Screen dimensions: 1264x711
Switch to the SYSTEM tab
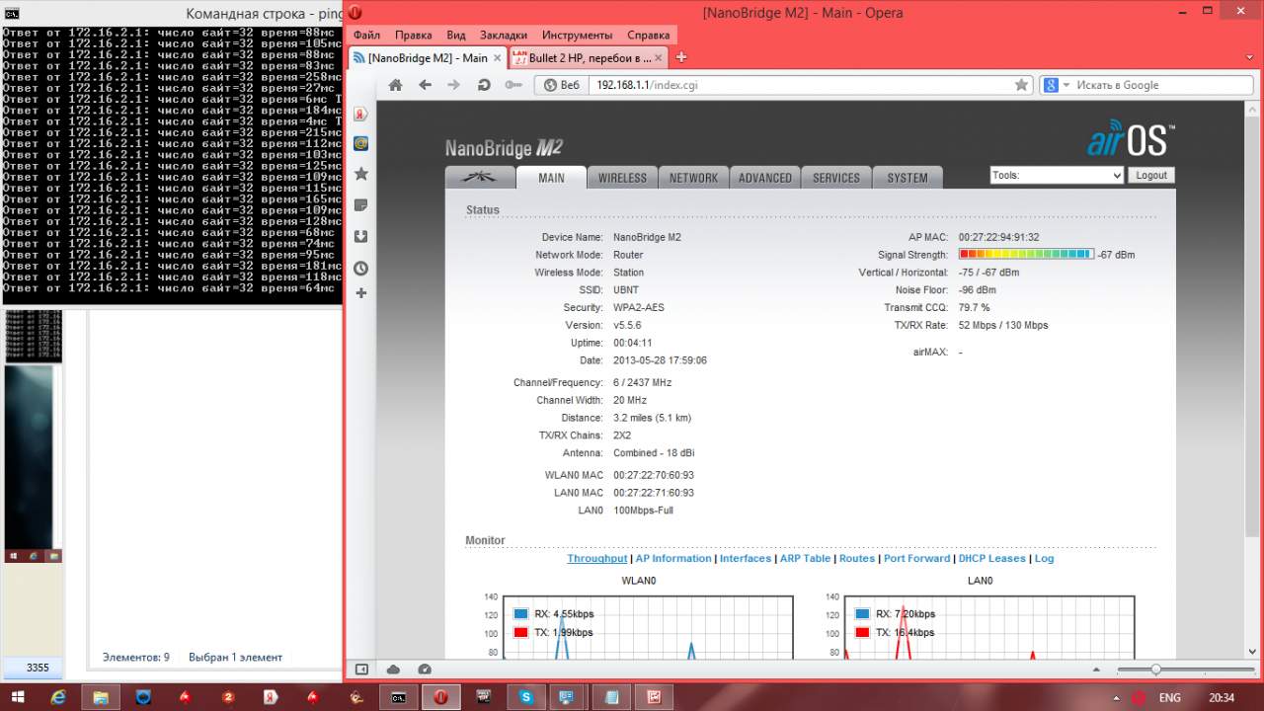(908, 178)
